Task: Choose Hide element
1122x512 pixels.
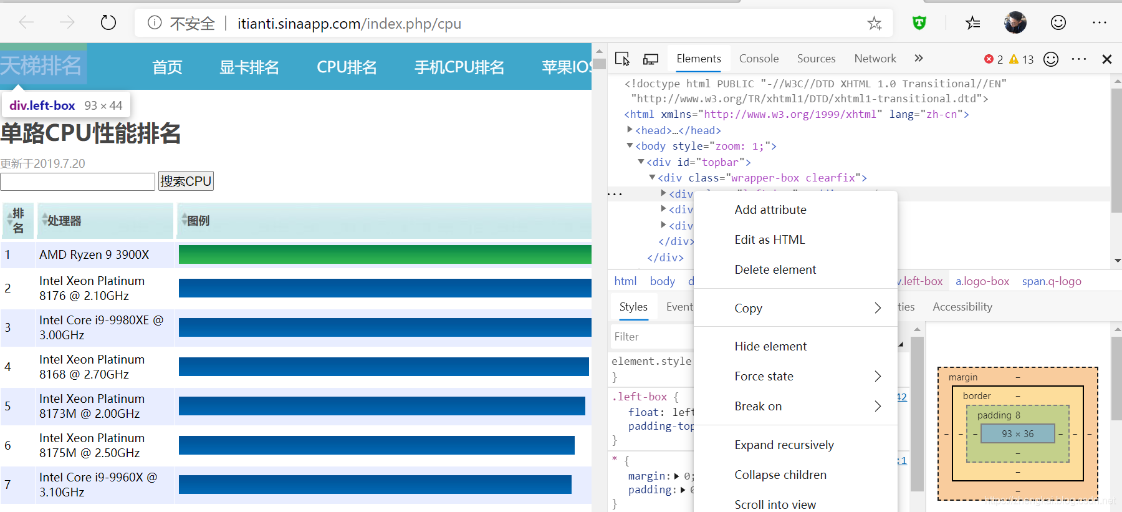Action: click(x=795, y=347)
